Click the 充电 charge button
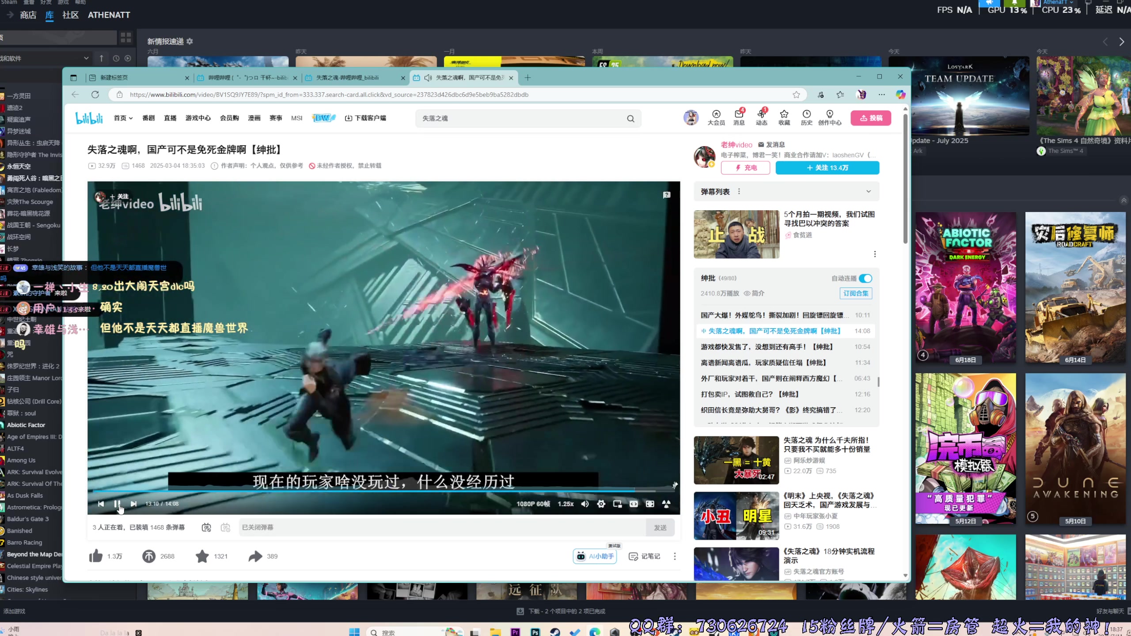 746,168
